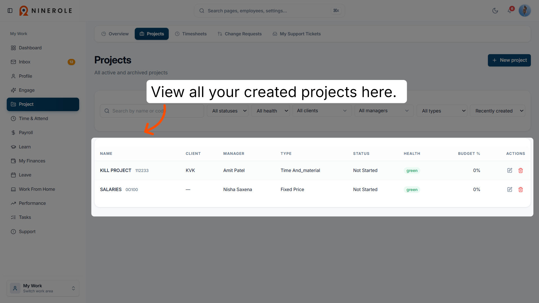This screenshot has width=539, height=303.
Task: Click project code 112233
Action: tap(142, 171)
